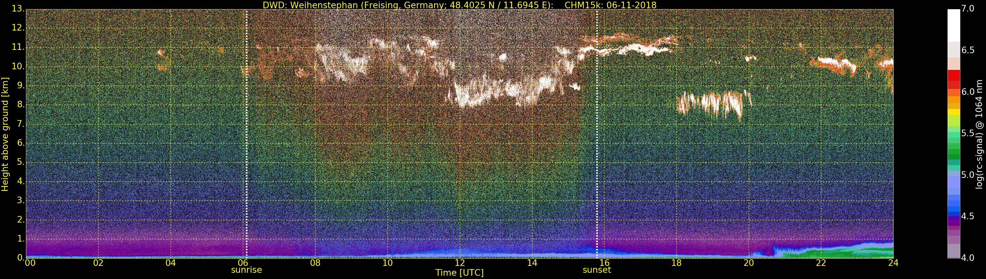Select the time-axis tick label '10'
Screen dimensions: 986x279
tap(387, 263)
